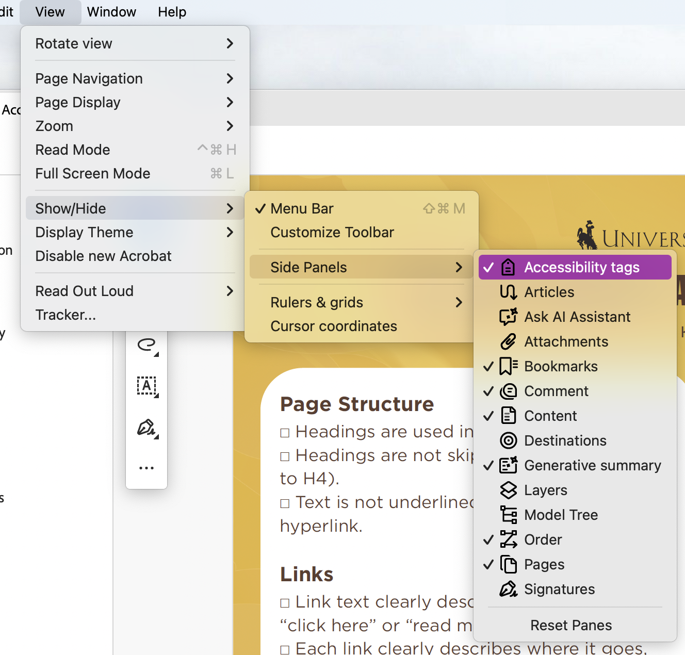Uncheck the Order side panel checkmark

(x=488, y=539)
